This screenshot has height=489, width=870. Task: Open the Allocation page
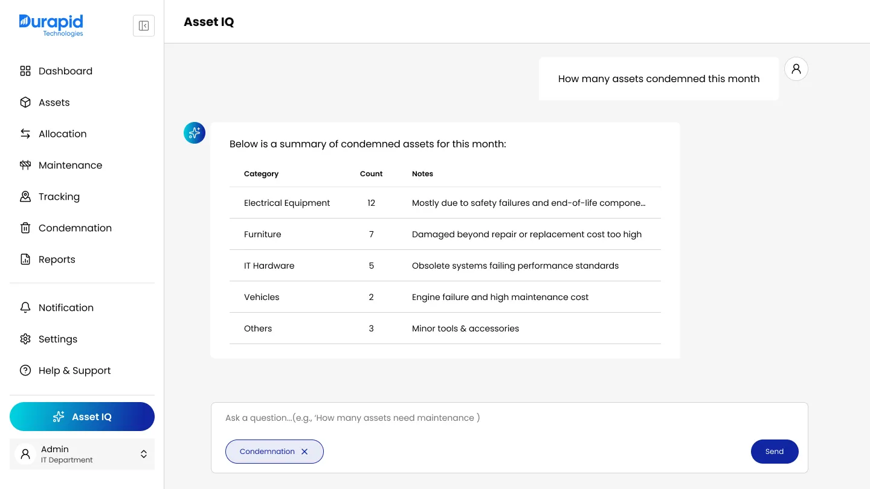click(62, 133)
